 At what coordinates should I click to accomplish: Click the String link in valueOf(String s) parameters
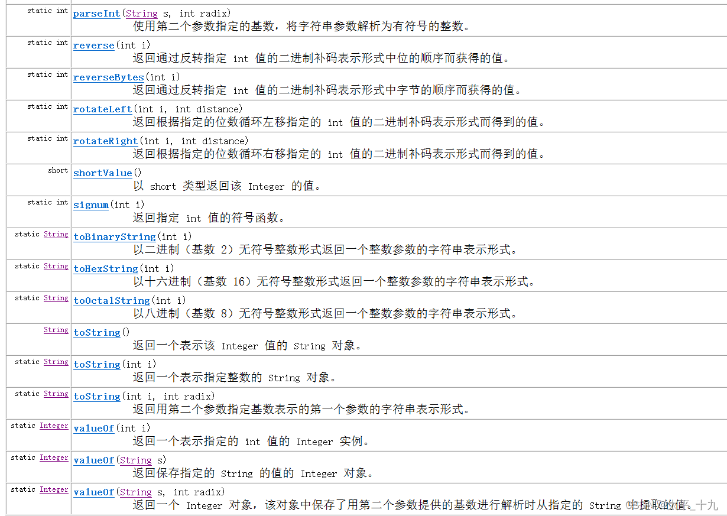(x=135, y=460)
